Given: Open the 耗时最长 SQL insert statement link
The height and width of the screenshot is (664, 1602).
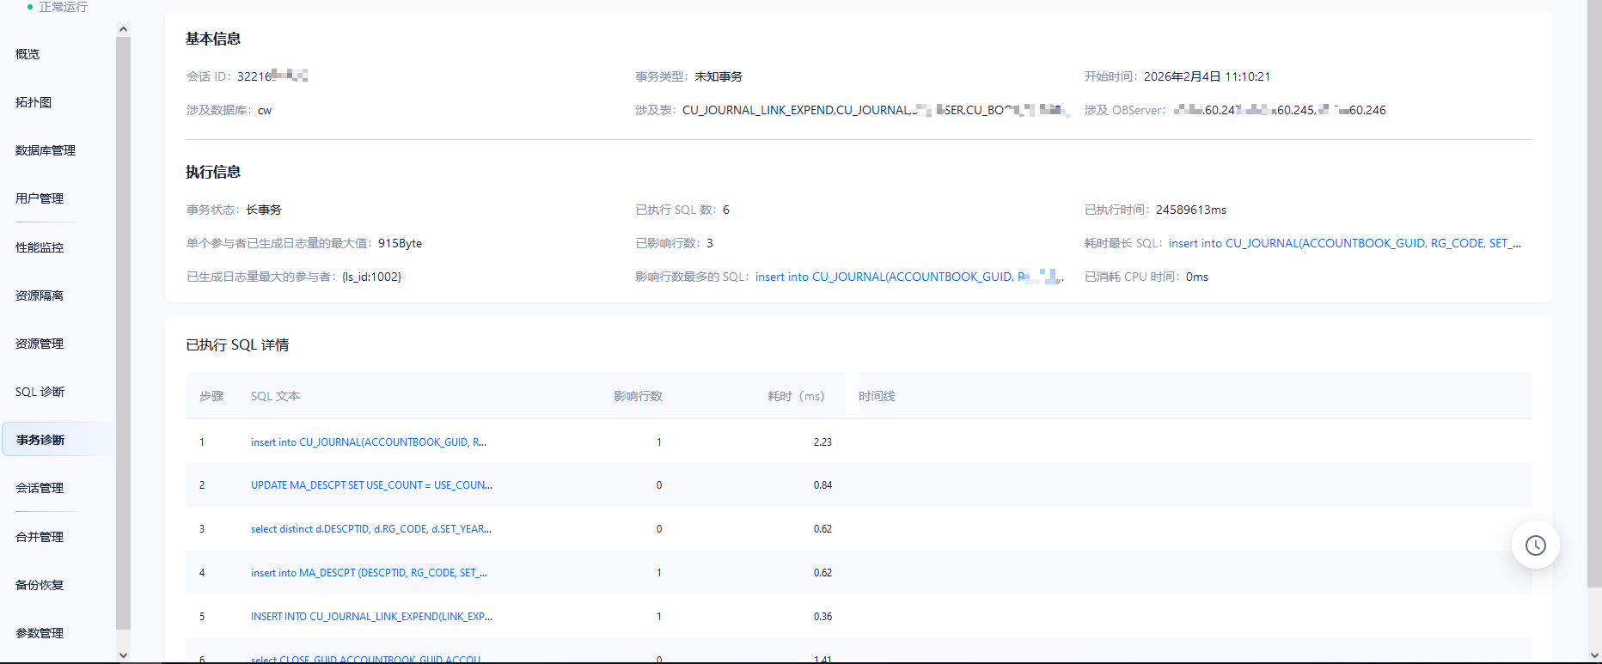Looking at the screenshot, I should (x=1344, y=243).
